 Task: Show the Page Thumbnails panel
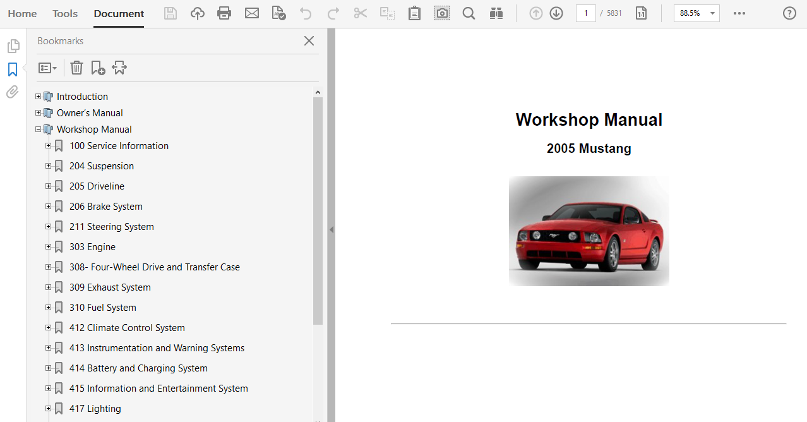point(13,46)
